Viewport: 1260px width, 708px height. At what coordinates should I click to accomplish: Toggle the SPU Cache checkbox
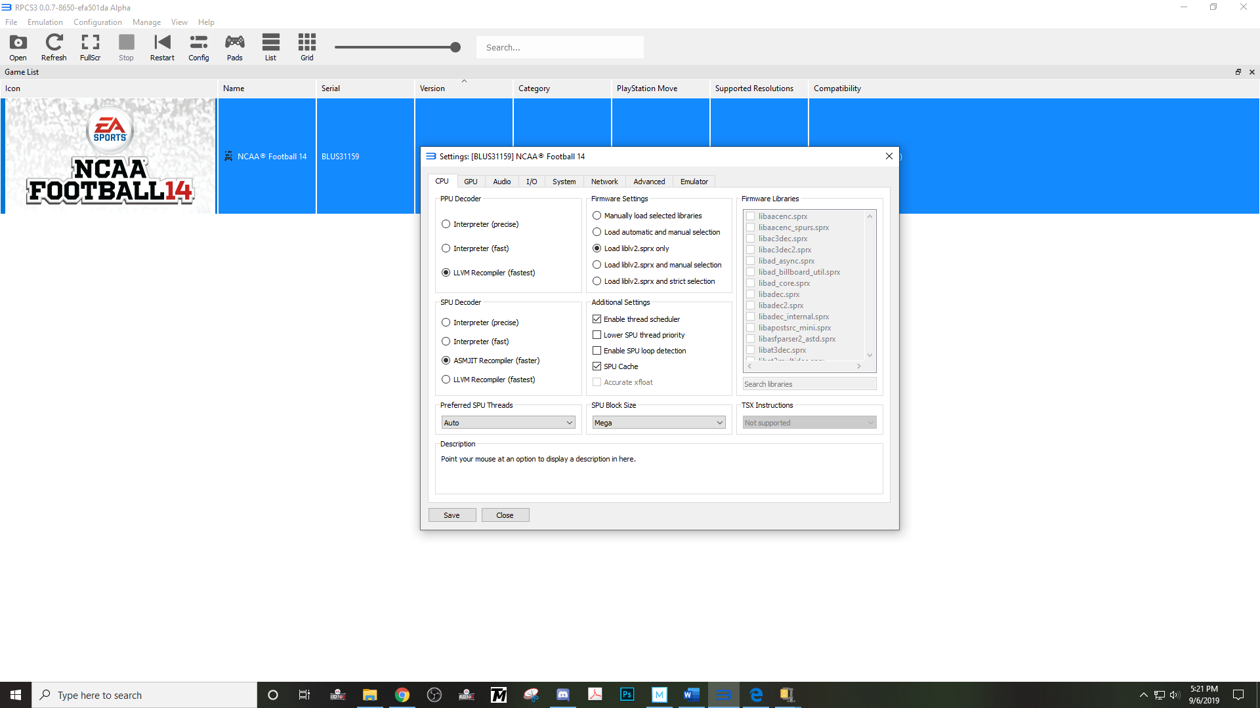616,366
